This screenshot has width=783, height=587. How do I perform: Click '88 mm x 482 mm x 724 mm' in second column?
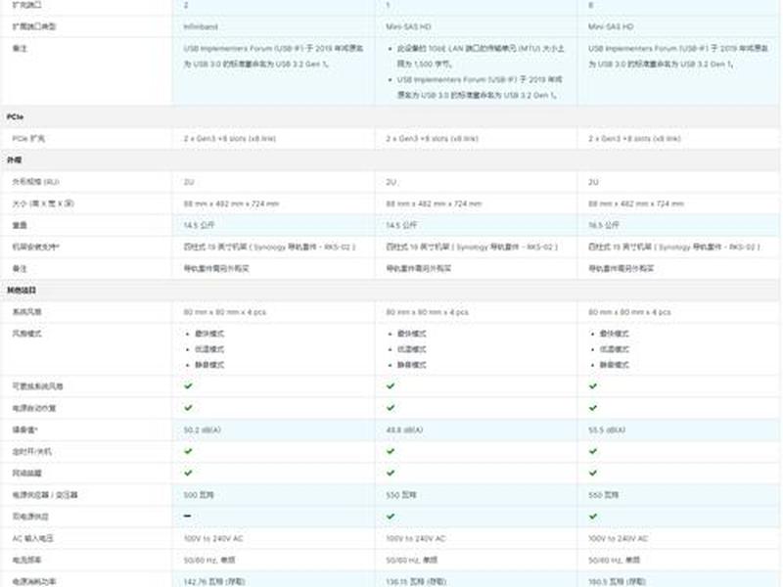[434, 203]
